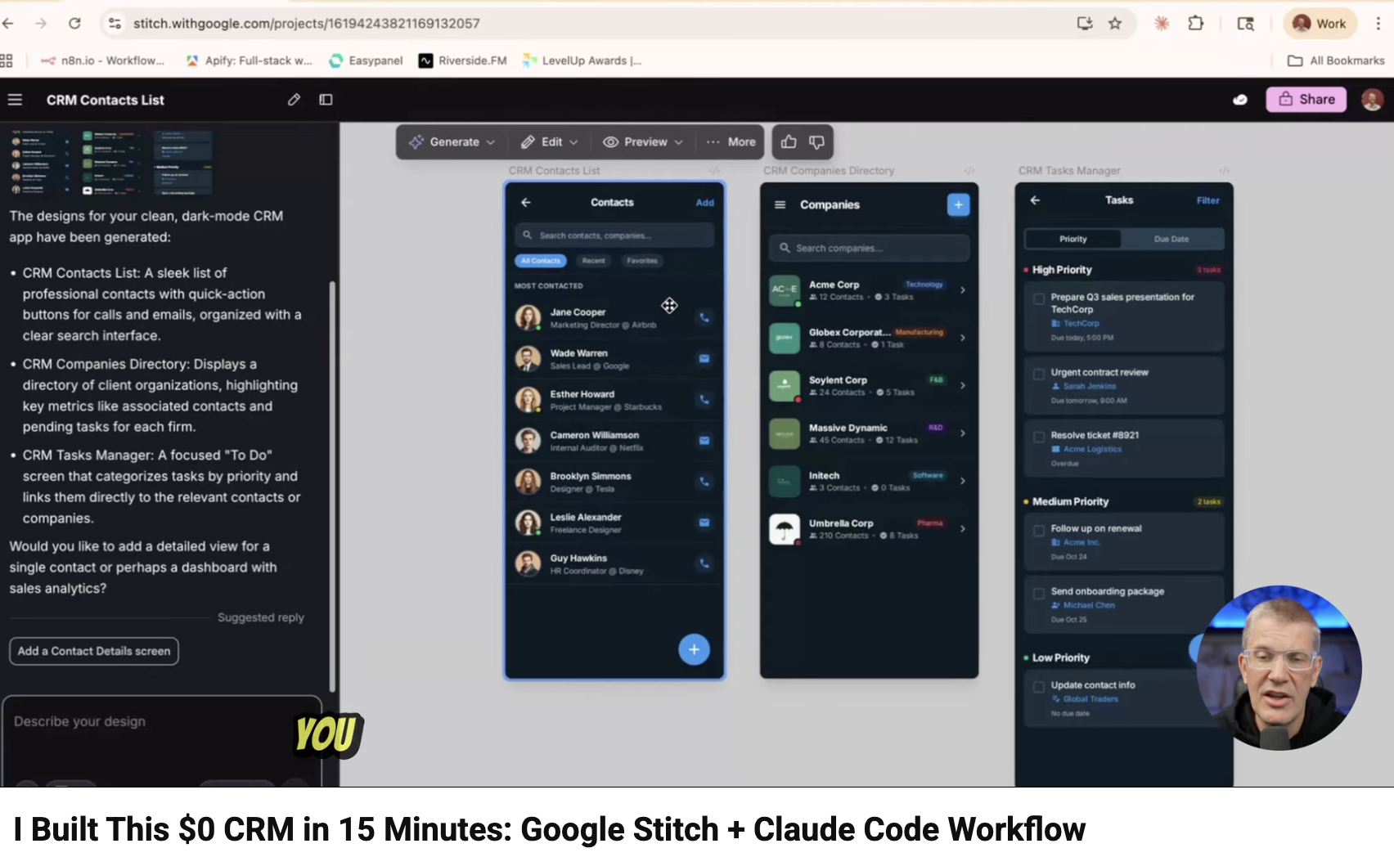This screenshot has height=857, width=1394.
Task: Open the Preview dropdown
Action: pyautogui.click(x=643, y=141)
